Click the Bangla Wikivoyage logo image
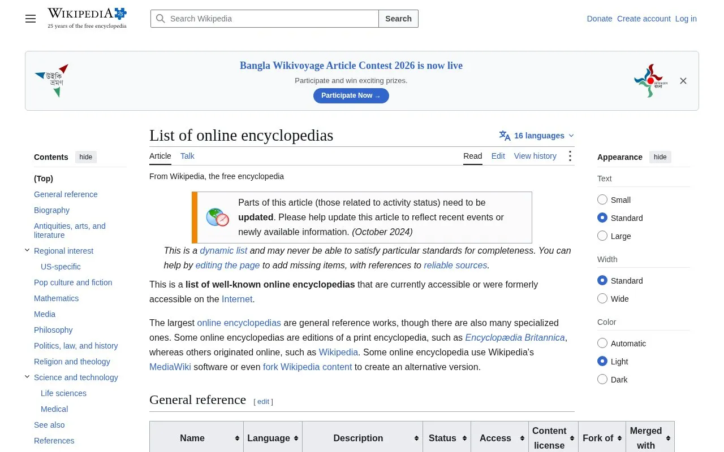This screenshot has width=724, height=452. coord(51,81)
